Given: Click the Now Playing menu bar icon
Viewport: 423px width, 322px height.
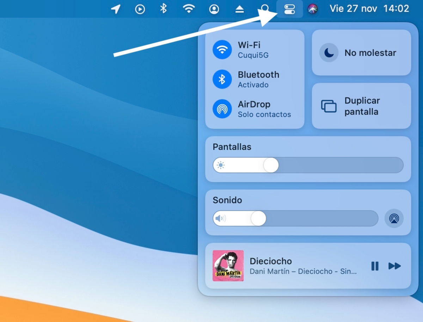Looking at the screenshot, I should pos(140,9).
